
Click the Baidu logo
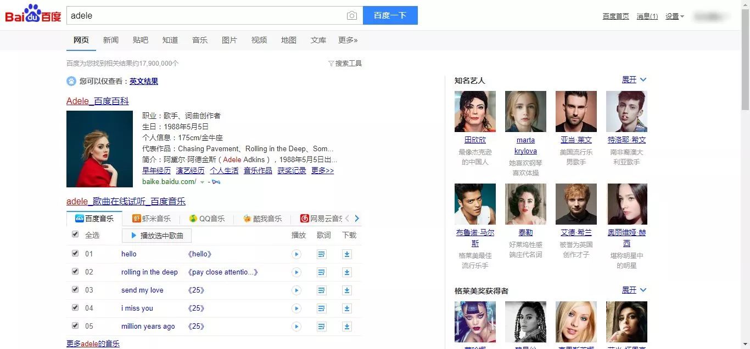(33, 15)
